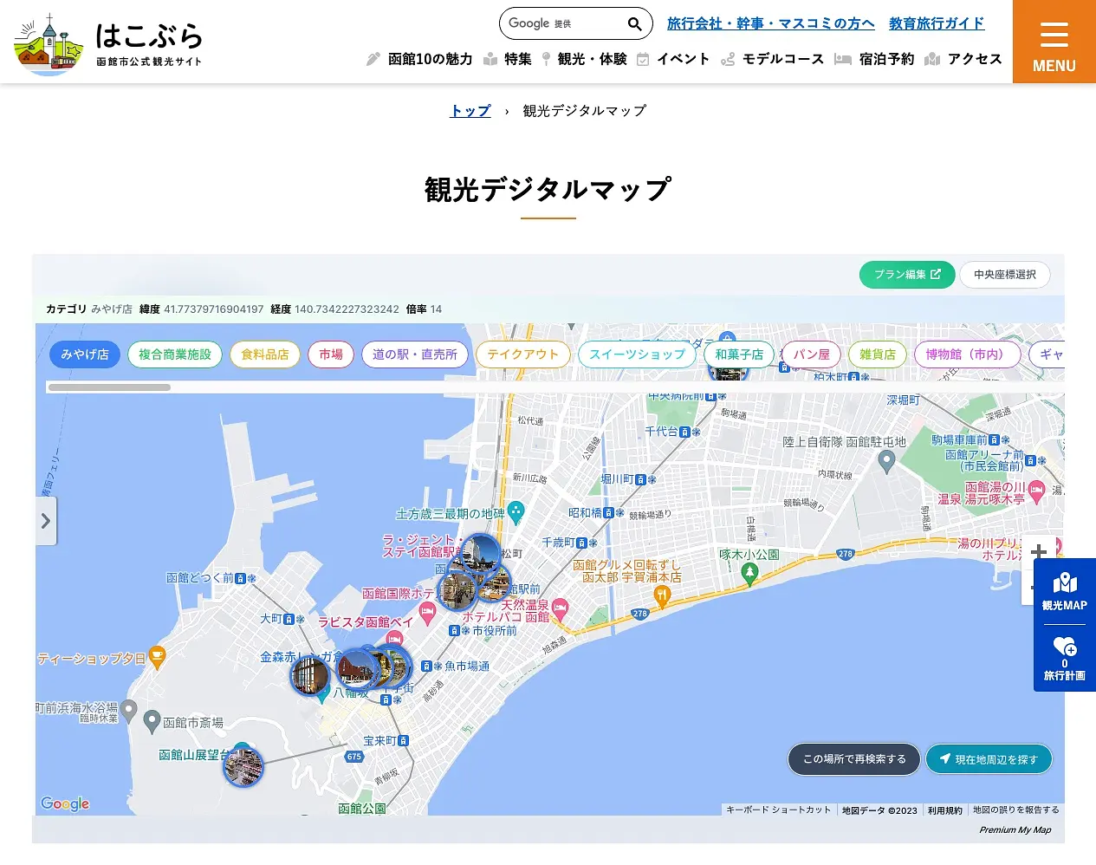Toggle the みやげ店 category filter
Screen dimensions: 1096x865
click(85, 354)
